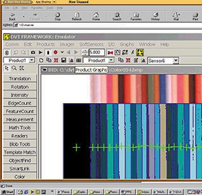The width and height of the screenshot is (202, 195).
Task: Click the Template Match button
Action: (x=20, y=152)
